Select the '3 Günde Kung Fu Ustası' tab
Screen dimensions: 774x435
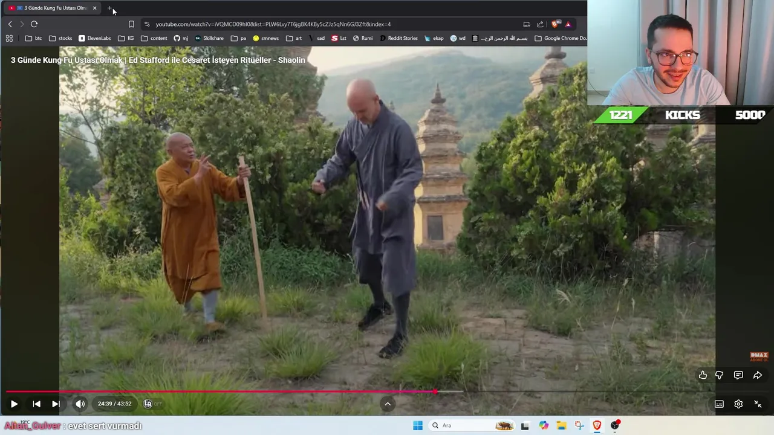point(51,8)
